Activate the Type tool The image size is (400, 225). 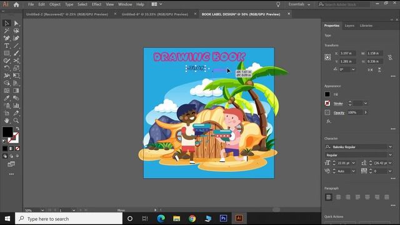tap(7, 46)
